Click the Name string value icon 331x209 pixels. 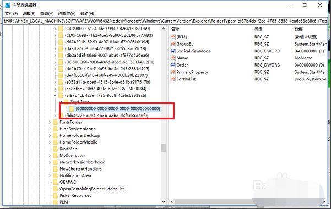point(173,58)
